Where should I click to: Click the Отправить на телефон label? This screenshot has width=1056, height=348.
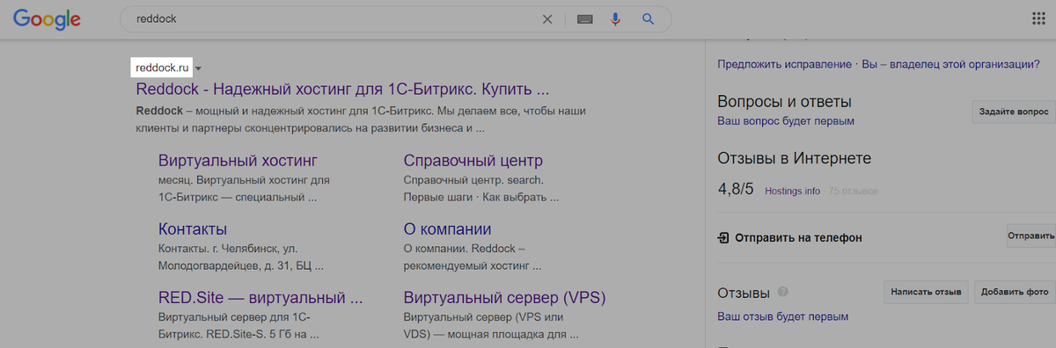(798, 237)
